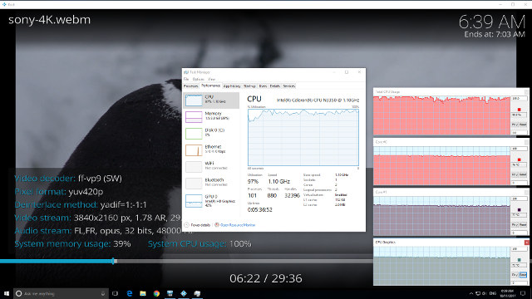Click the Fit y button in Core #0 graph
Image resolution: width=532 pixels, height=299 pixels.
pyautogui.click(x=515, y=174)
